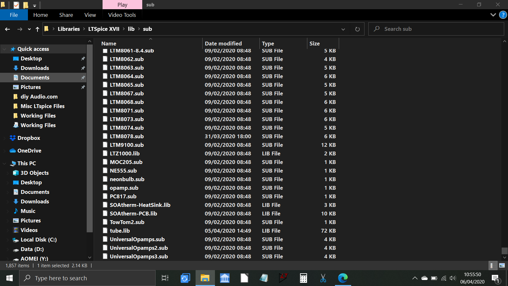Viewport: 508px width, 286px height.
Task: Open the Dropbox item in navigation pane
Action: click(x=29, y=138)
